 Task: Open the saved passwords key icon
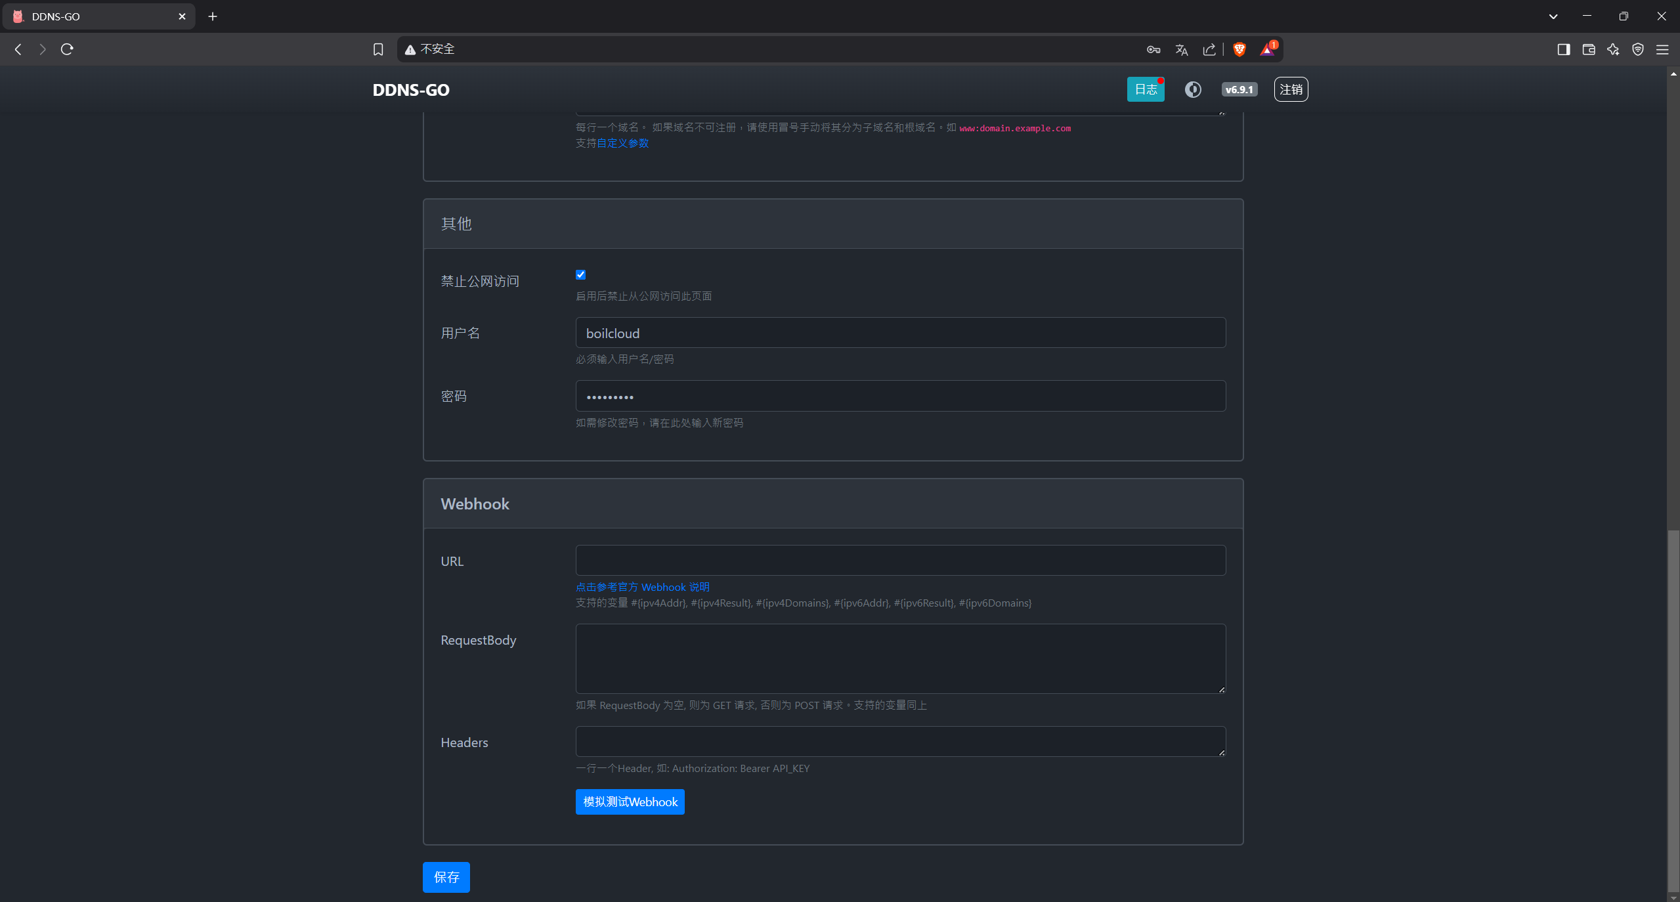(x=1153, y=50)
